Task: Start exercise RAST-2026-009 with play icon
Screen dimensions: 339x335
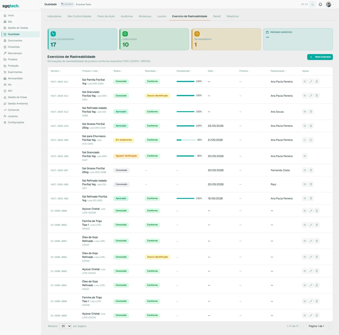Action: (305, 140)
